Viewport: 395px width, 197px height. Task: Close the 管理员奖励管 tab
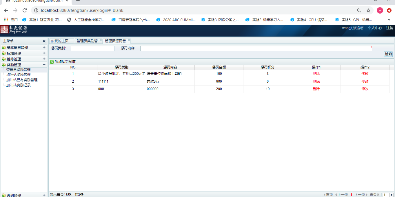101,40
